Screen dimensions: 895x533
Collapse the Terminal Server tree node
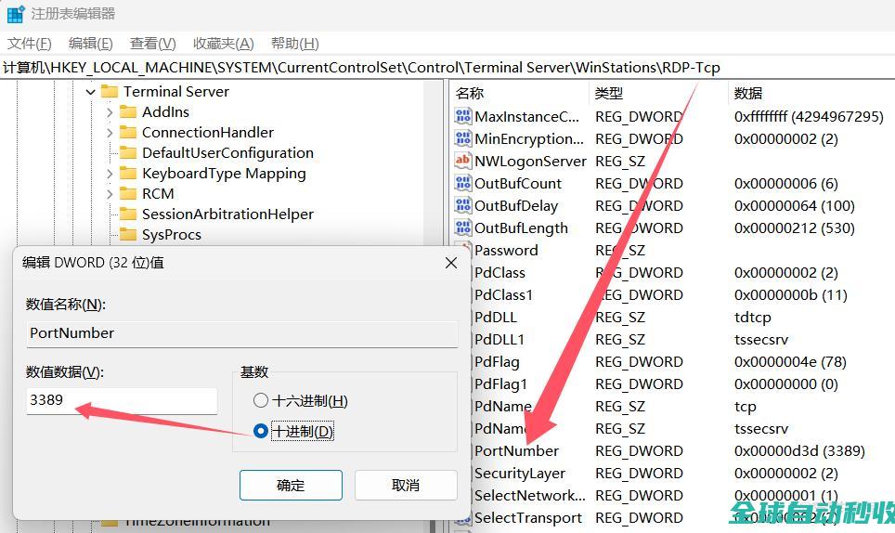(x=90, y=92)
